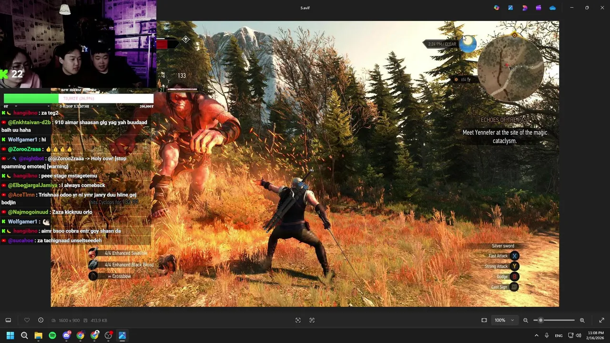Enter full screen view

(601, 320)
